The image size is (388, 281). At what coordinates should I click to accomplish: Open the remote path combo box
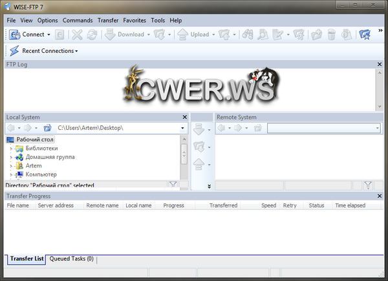[x=377, y=129]
